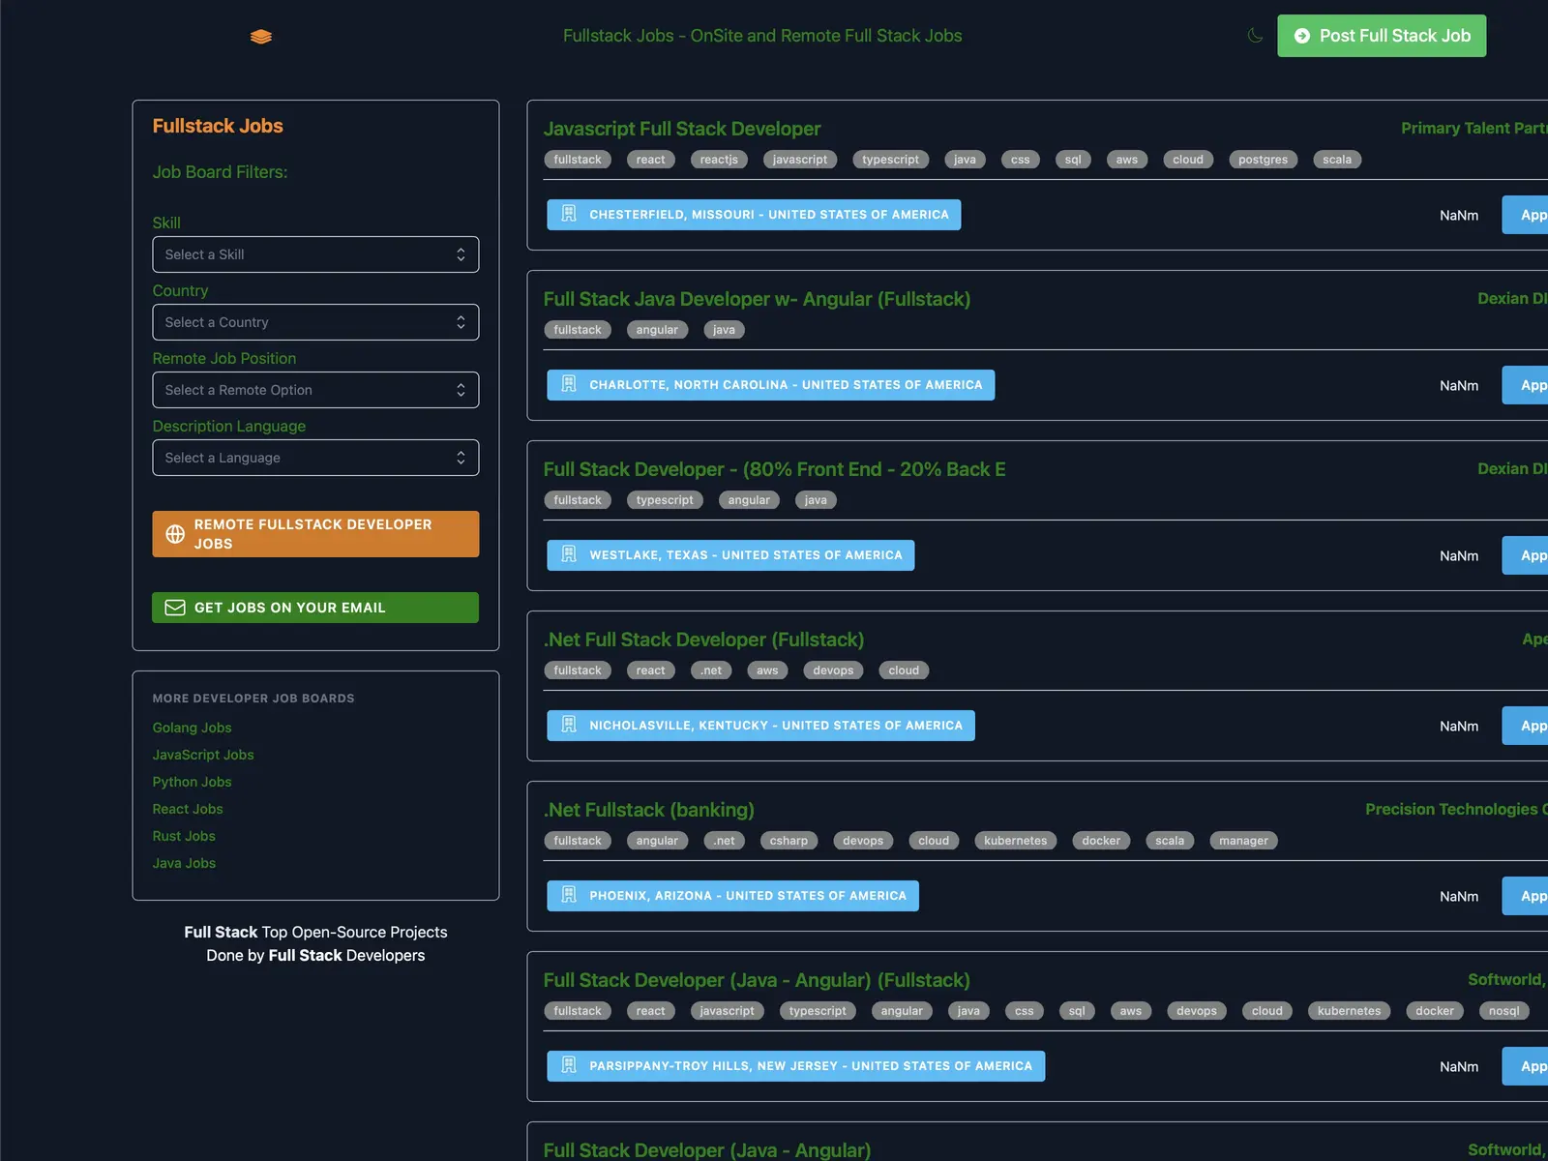Click Apply on the Nicholasville, Kentucky job
The height and width of the screenshot is (1161, 1548).
tap(1526, 726)
